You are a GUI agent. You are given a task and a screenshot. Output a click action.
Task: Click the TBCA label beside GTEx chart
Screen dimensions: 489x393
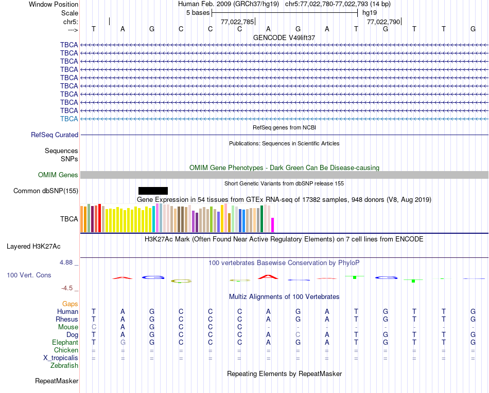(69, 219)
